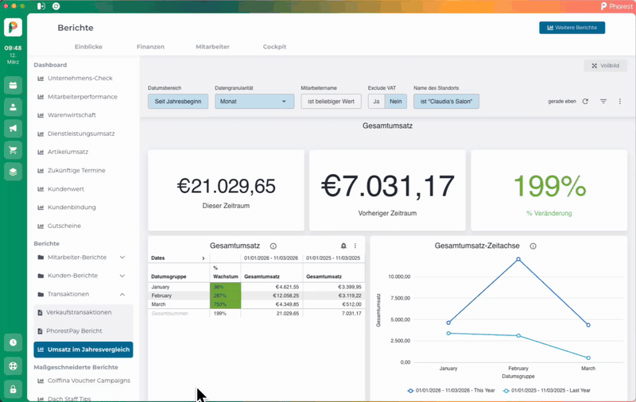This screenshot has height=402, width=636.
Task: Switch to the Cockpit tab
Action: pyautogui.click(x=274, y=47)
